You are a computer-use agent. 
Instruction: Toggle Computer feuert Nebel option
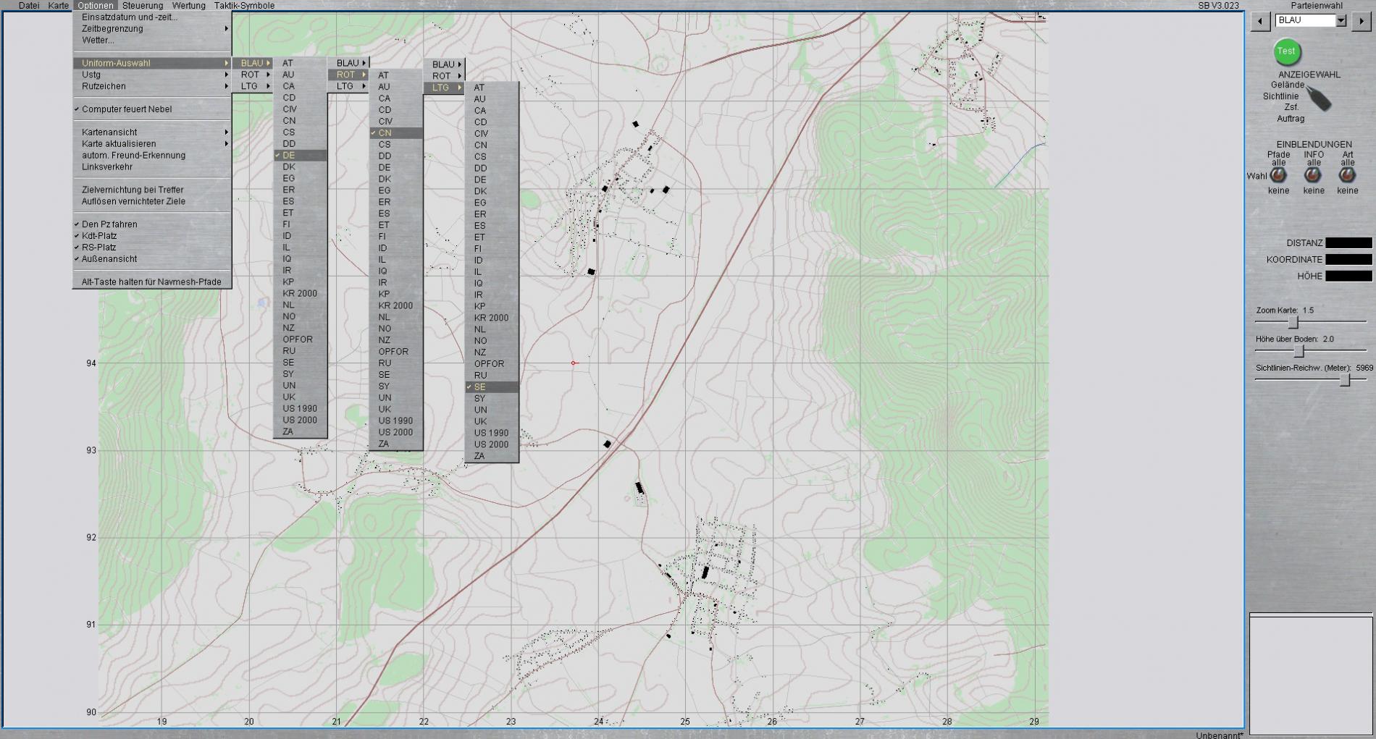tap(127, 109)
